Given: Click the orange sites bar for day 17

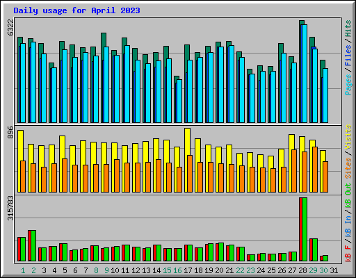Looking at the screenshot, I should 190,174.
